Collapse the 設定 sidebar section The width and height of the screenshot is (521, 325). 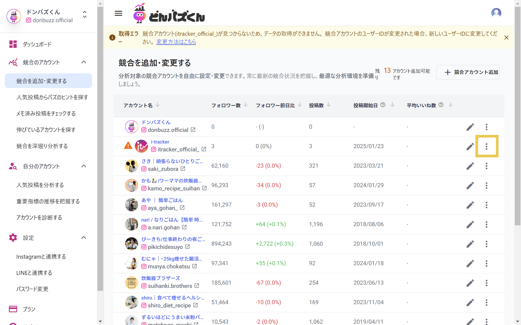click(x=84, y=238)
